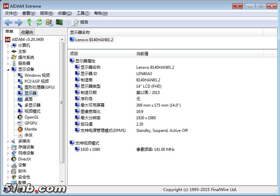Open the 工具(T) menu
Viewport: 280px width, 196px height.
point(83,13)
